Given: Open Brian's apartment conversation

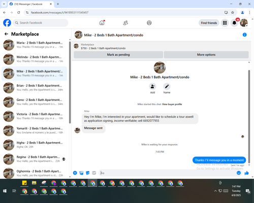Looking at the screenshot, I should coord(34,88).
